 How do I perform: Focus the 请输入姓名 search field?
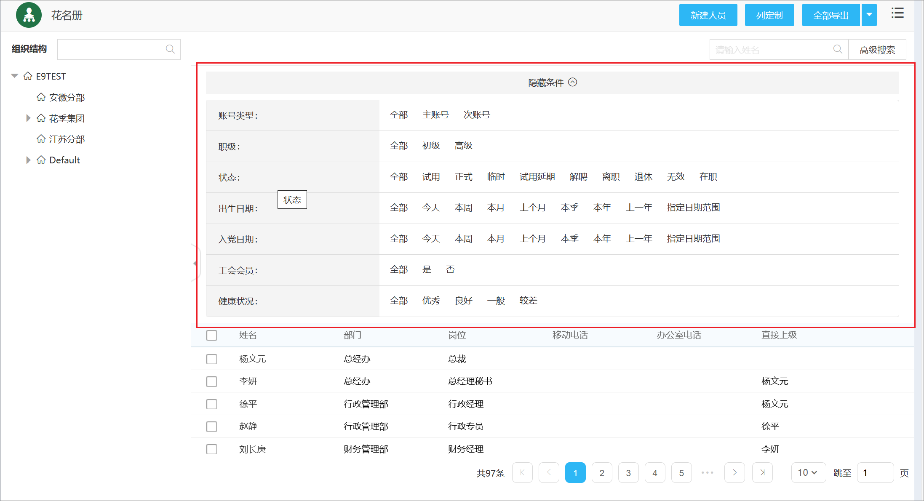coord(779,50)
